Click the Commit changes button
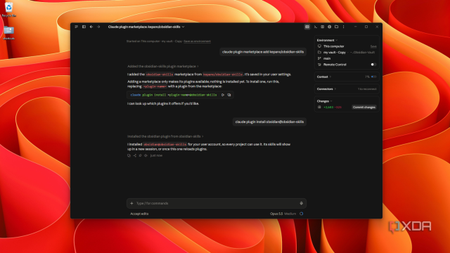The height and width of the screenshot is (253, 450). (x=364, y=108)
